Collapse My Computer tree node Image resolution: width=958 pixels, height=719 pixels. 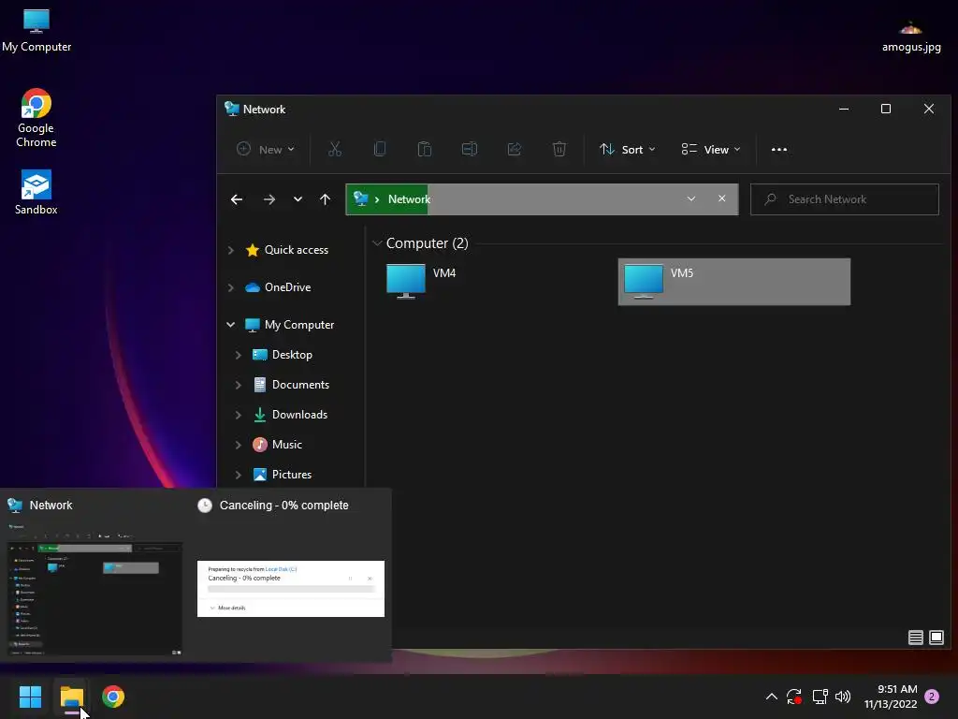point(231,325)
